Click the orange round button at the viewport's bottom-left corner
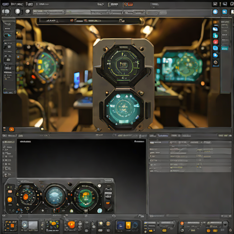 click(x=11, y=129)
